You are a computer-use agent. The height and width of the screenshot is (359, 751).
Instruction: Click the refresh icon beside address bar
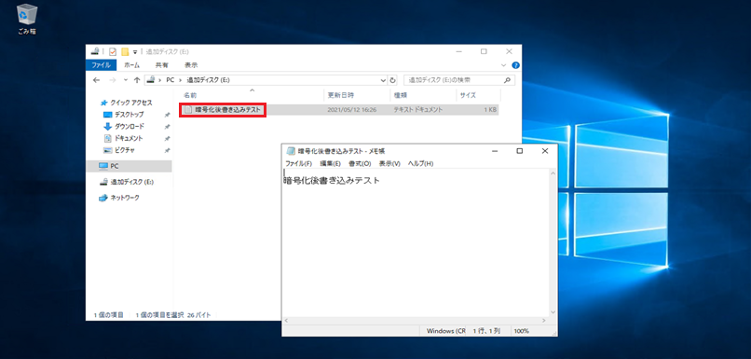tap(393, 80)
